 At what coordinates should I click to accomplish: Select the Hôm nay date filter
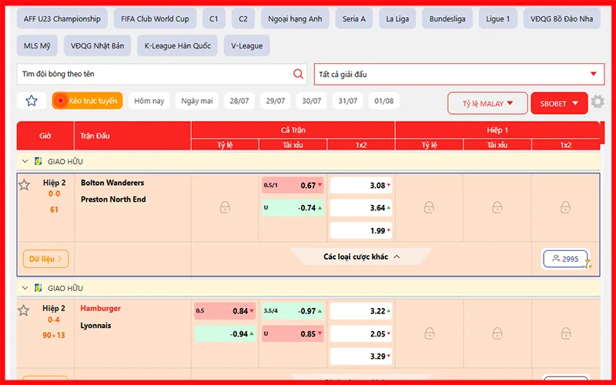[x=149, y=101]
